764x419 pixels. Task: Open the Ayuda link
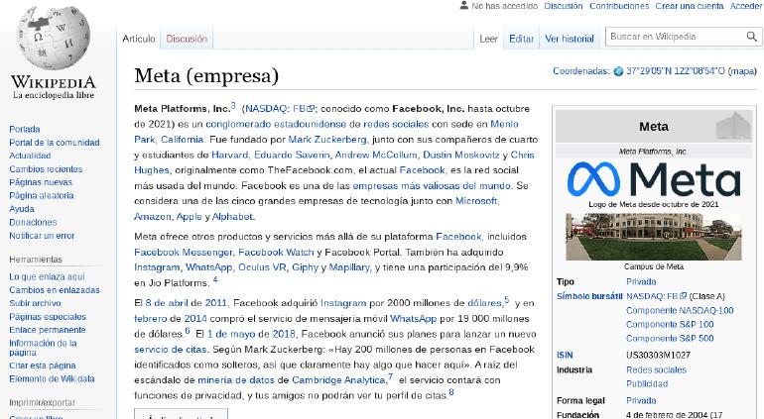22,209
